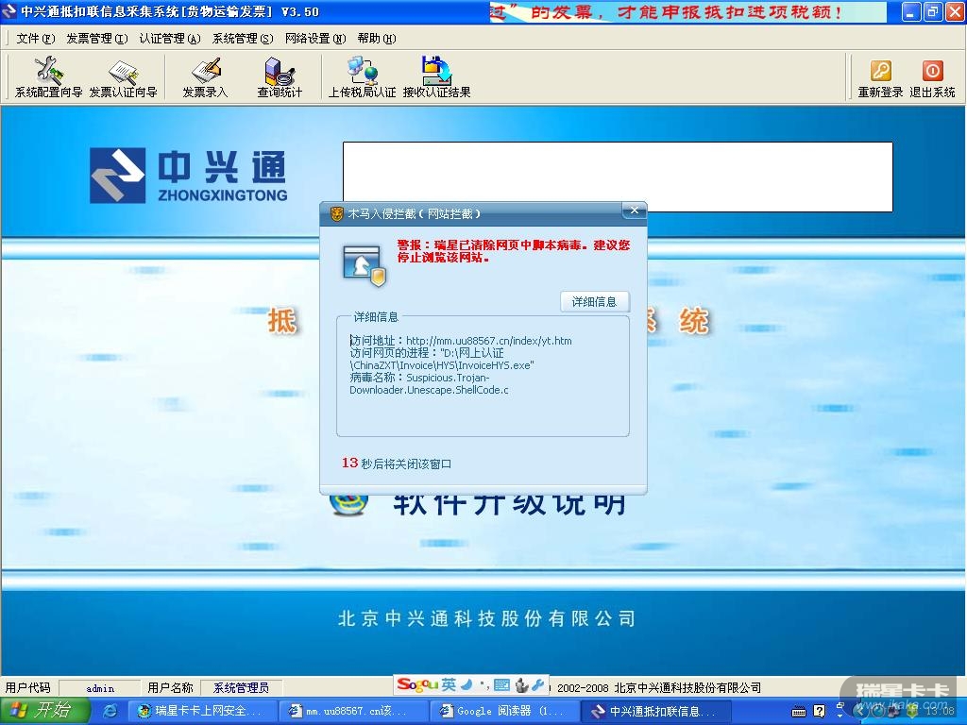The width and height of the screenshot is (967, 725).
Task: Click the Sogou wrench settings icon
Action: point(538,684)
